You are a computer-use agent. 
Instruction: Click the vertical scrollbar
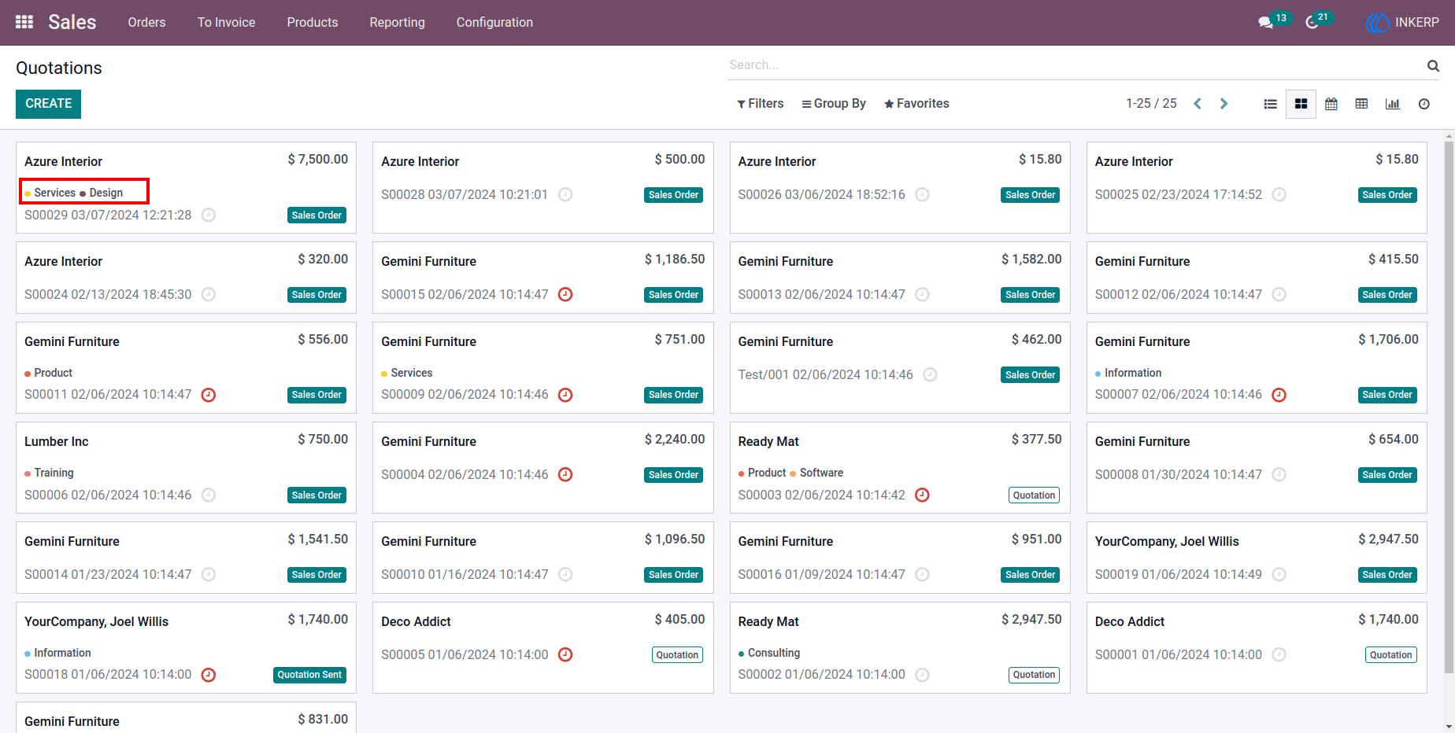[1449, 406]
